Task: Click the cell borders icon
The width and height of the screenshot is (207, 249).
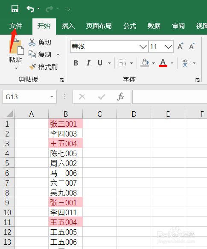Action: point(122,63)
